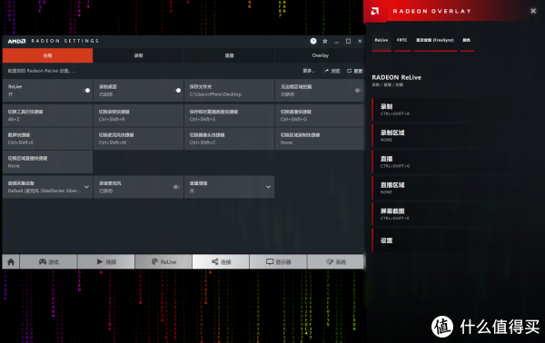
Task: Edit the toolbar hotkey tile Alt+Z
Action: point(47,115)
